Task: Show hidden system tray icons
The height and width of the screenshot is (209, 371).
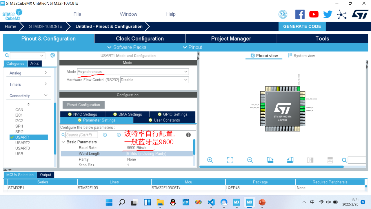Action: 304,202
